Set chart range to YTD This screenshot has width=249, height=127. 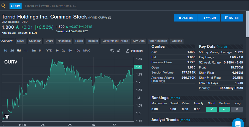(49, 51)
